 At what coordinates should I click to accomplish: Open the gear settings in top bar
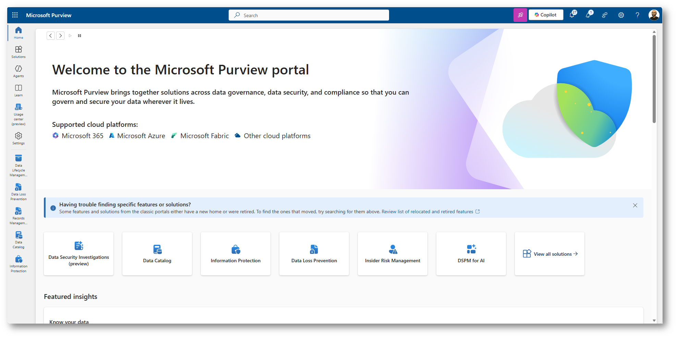(x=621, y=15)
